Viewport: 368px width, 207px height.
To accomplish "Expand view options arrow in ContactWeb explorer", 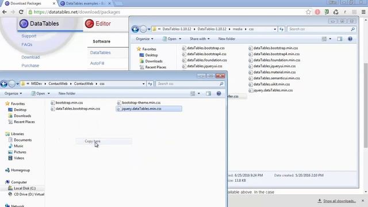I will pyautogui.click(x=198, y=94).
